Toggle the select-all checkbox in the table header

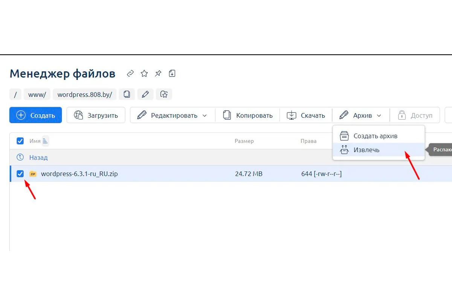(20, 141)
